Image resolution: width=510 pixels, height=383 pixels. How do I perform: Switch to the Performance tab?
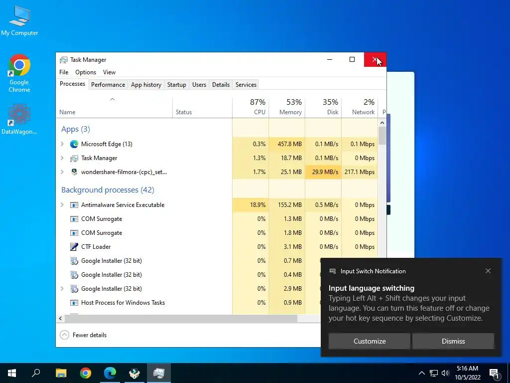108,85
